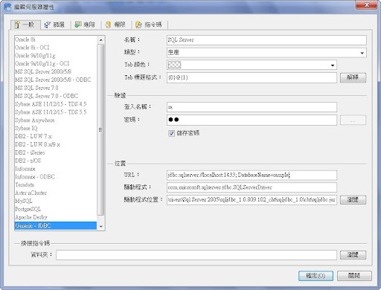Click the 驅動程式位置 driver location field
The image size is (381, 290).
[252, 200]
